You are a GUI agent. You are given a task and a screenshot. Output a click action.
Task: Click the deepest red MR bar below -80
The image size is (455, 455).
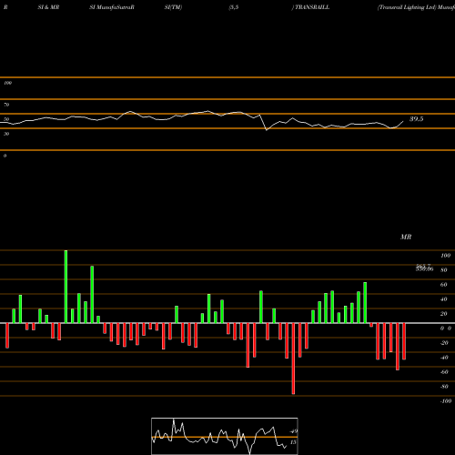pos(293,359)
